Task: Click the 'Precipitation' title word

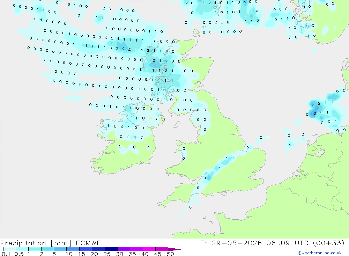Action: coord(23,243)
